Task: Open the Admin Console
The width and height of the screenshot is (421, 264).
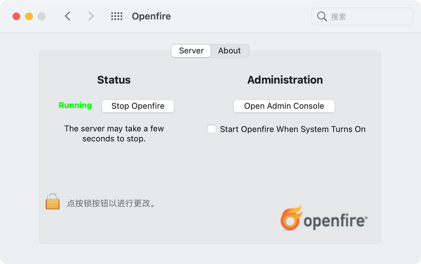Action: (x=284, y=106)
